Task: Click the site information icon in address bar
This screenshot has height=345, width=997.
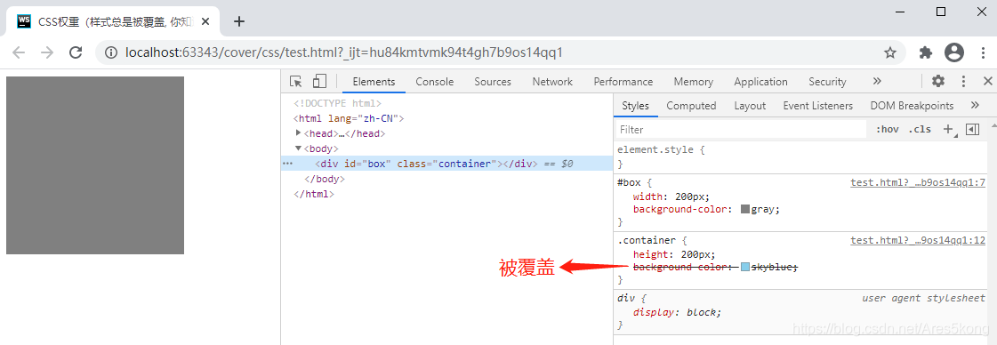Action: (111, 52)
